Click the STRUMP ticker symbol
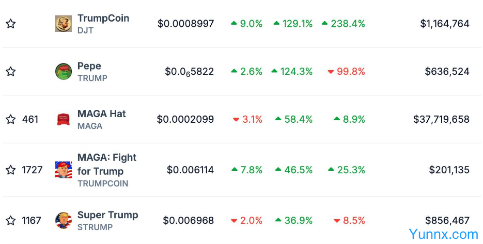Viewport: 483px width, 244px height. (95, 227)
